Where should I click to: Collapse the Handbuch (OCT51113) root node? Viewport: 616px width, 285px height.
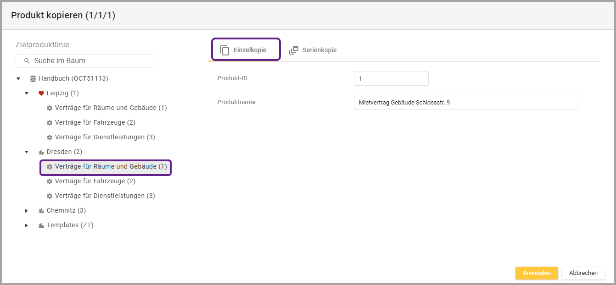click(18, 79)
